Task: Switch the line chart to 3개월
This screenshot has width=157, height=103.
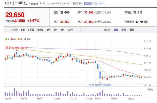Action: pos(40,30)
